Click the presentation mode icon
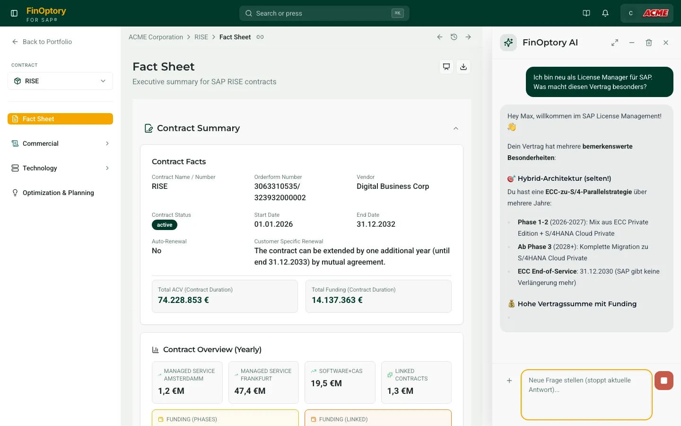This screenshot has width=681, height=426. point(446,67)
